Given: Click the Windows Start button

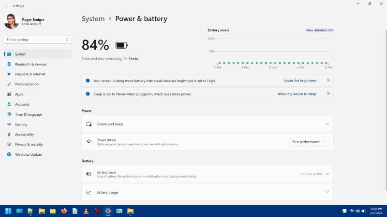Looking at the screenshot, I should [8, 211].
